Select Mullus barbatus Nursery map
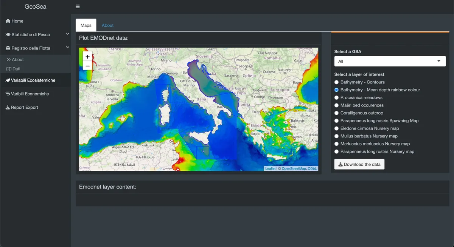 pos(336,136)
